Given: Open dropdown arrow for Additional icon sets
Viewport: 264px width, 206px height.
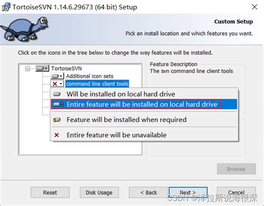Looking at the screenshot, I should point(61,76).
